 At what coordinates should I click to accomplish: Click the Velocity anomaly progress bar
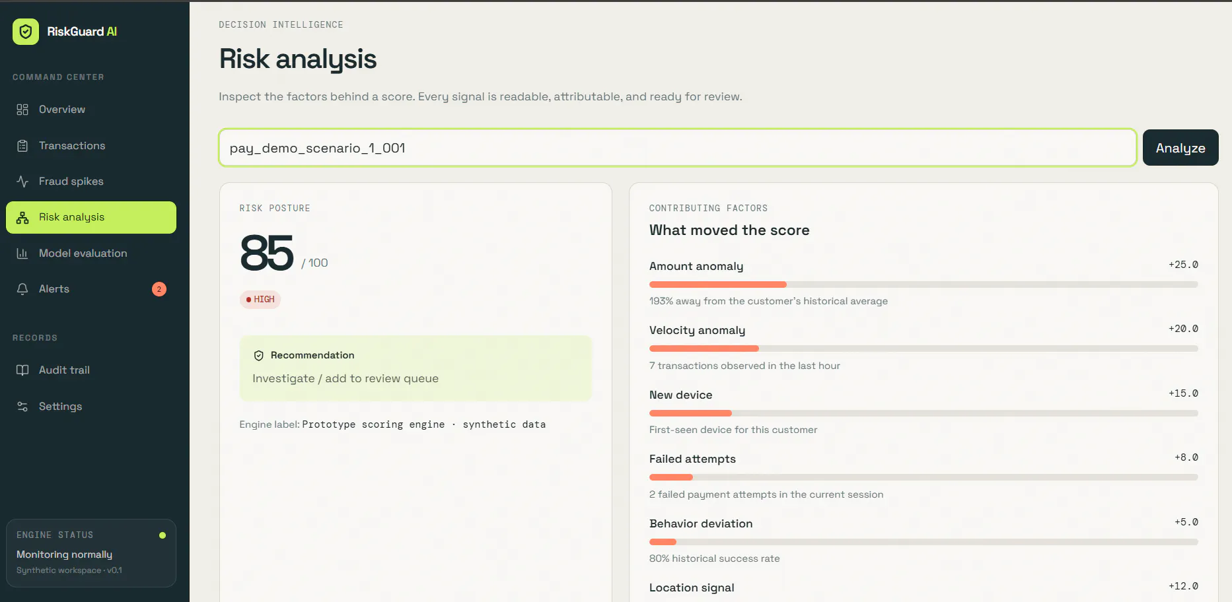(924, 349)
